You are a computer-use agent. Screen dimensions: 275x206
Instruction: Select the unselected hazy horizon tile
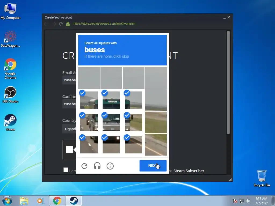coord(156,100)
